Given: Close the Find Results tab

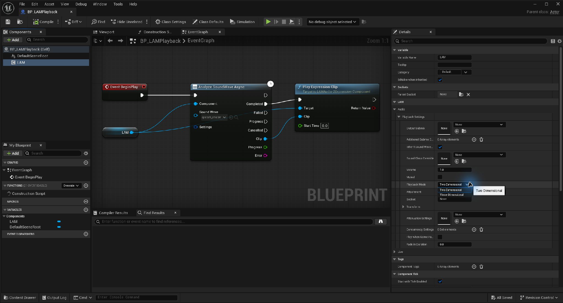Looking at the screenshot, I should (x=175, y=213).
